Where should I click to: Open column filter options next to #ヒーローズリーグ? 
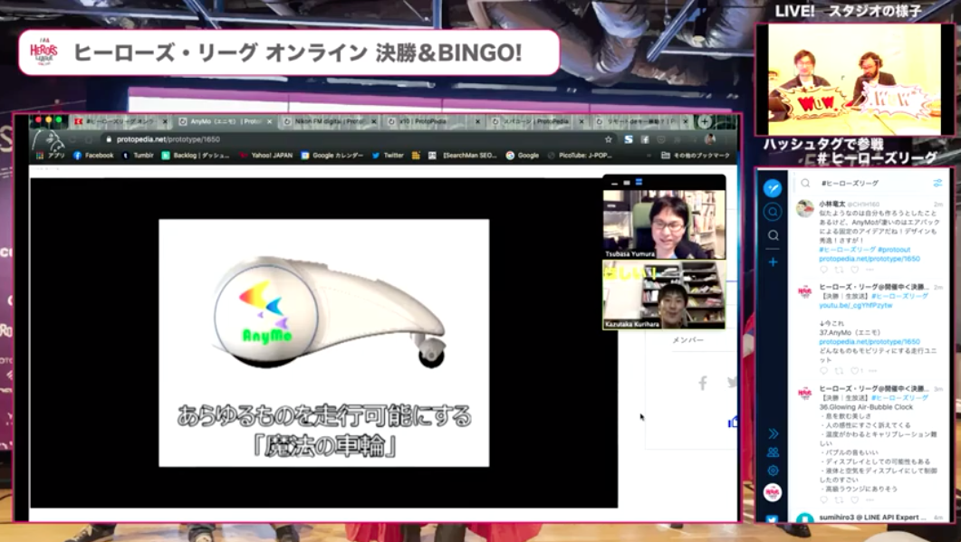tap(937, 183)
